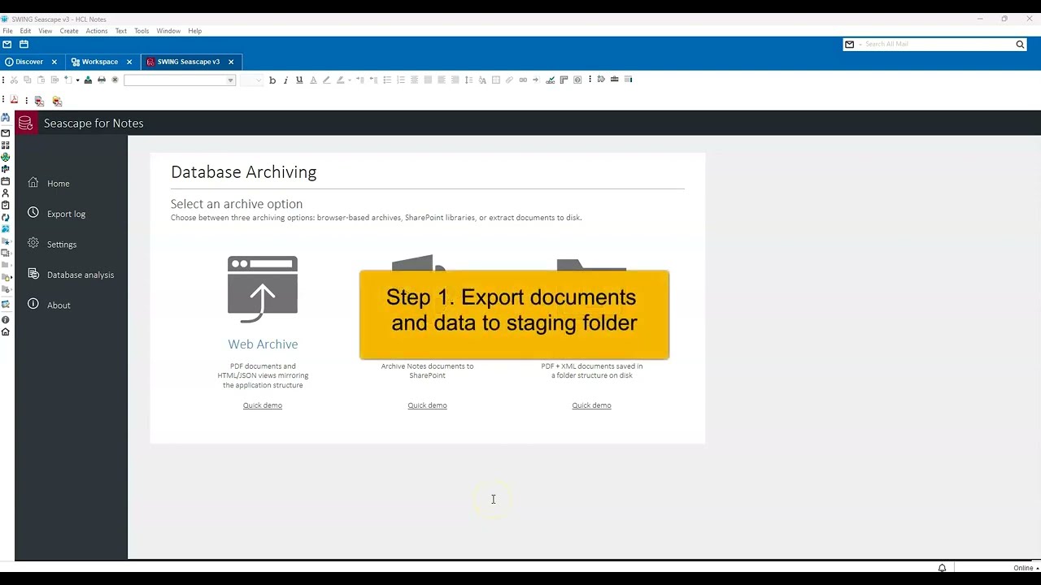Open Contacts person icon in bookmark bar
The image size is (1041, 585).
(5, 193)
